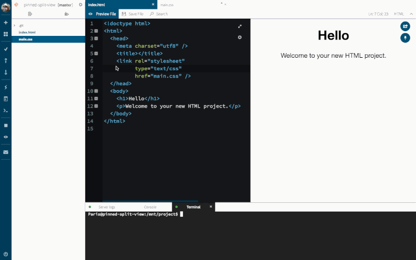Screen dimensions: 416x260
Task: Open terminal via sidebar prompt icon
Action: [6, 110]
